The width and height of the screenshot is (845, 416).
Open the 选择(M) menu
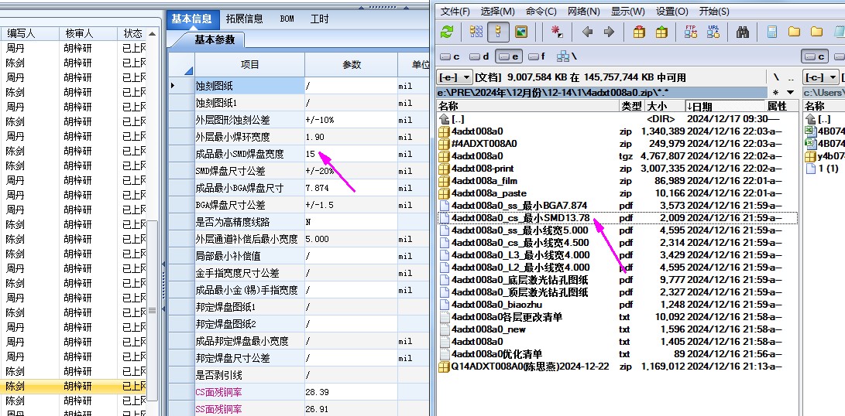[x=497, y=12]
